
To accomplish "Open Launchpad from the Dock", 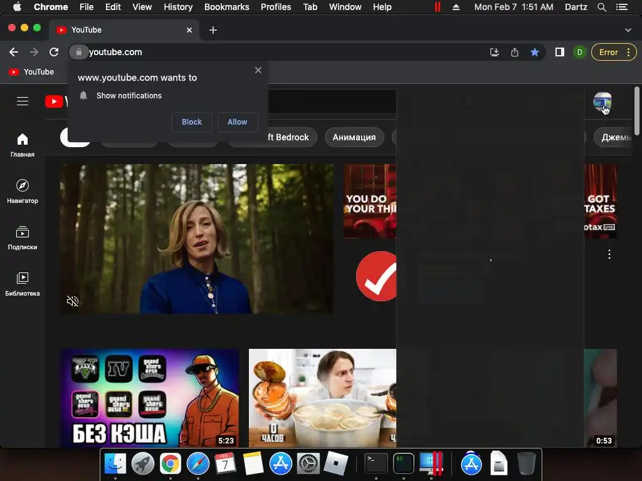I will tap(142, 463).
